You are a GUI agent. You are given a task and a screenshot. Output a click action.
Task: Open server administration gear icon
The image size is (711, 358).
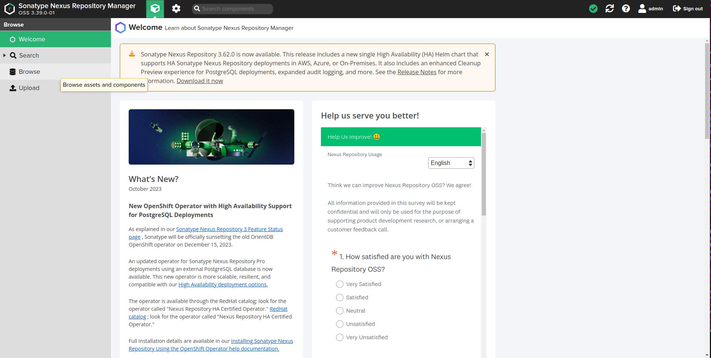tap(176, 9)
